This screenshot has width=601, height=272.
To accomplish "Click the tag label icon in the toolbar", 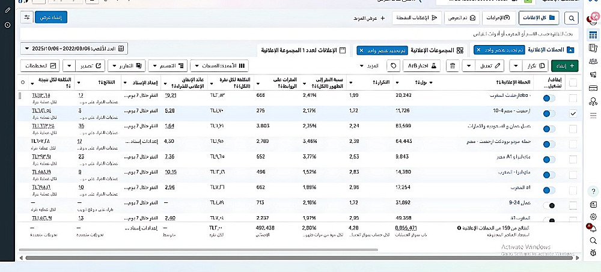I will pyautogui.click(x=393, y=65).
